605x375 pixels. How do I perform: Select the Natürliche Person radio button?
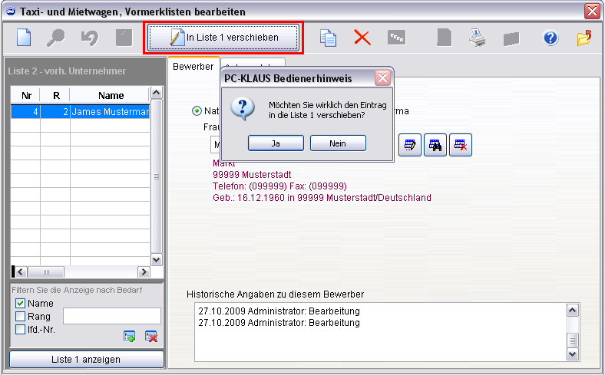197,111
